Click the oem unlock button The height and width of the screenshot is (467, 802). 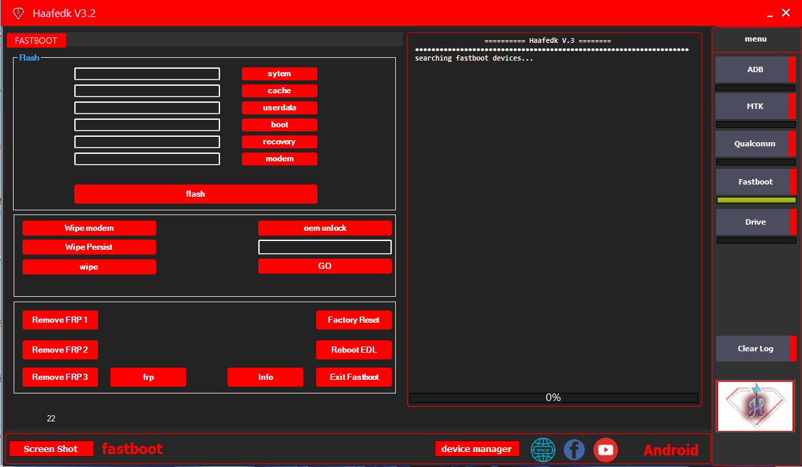pos(324,228)
